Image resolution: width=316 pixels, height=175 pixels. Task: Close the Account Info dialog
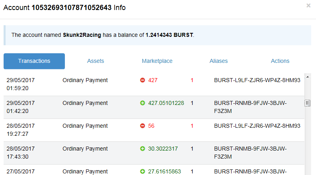coord(308,6)
